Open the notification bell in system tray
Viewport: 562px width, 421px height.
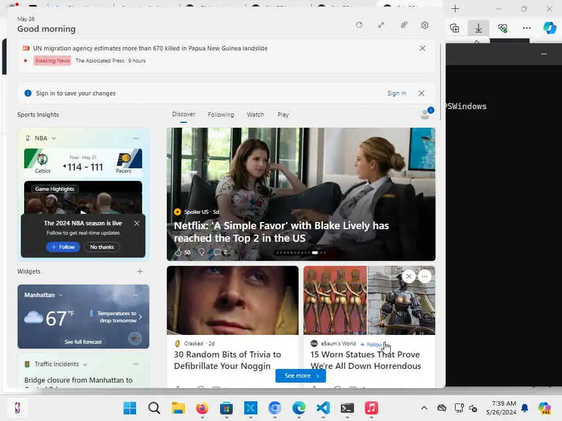(x=525, y=408)
